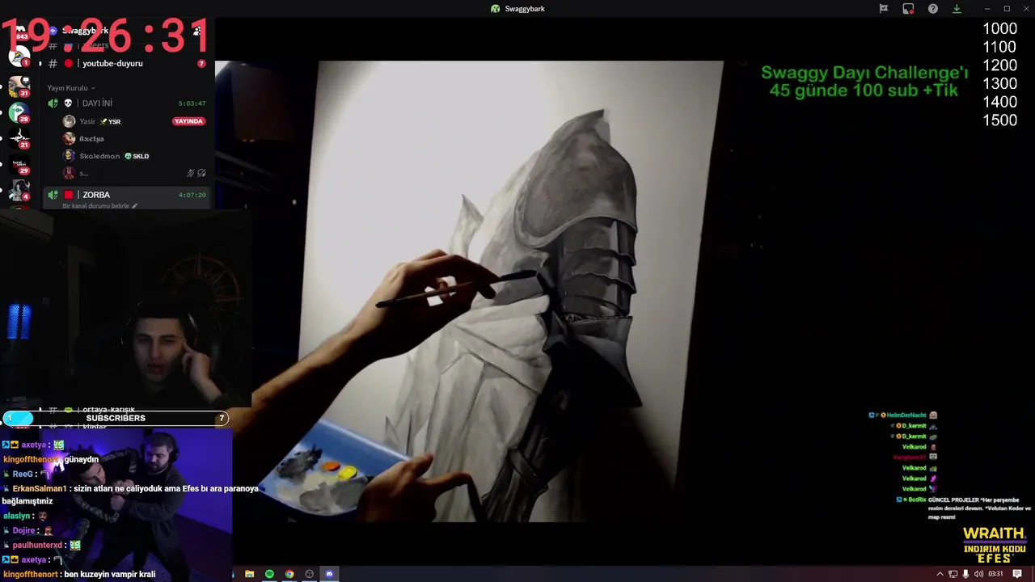Open OBS Studio from the taskbar

[x=309, y=574]
